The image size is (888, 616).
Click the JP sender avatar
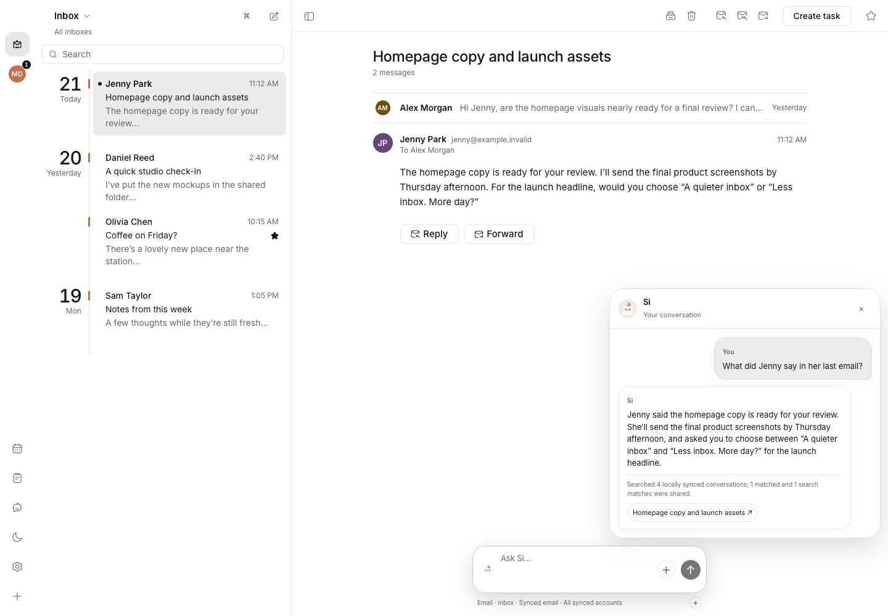coord(383,143)
